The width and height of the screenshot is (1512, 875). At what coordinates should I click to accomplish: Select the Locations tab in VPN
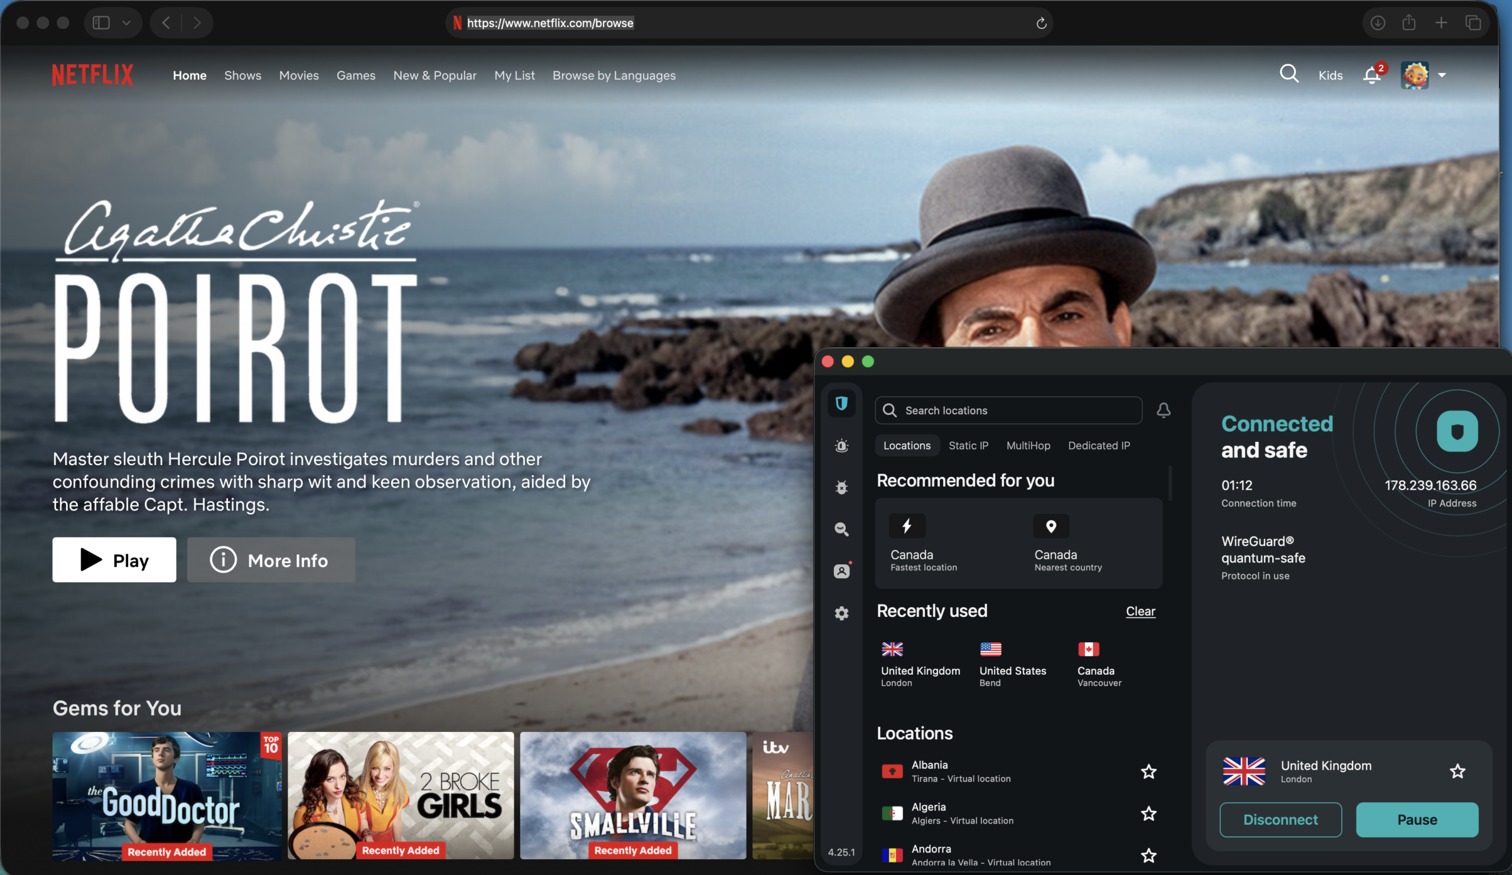(907, 445)
